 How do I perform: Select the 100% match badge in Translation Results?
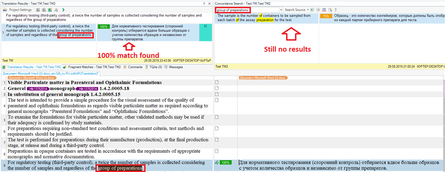pyautogui.click(x=104, y=26)
